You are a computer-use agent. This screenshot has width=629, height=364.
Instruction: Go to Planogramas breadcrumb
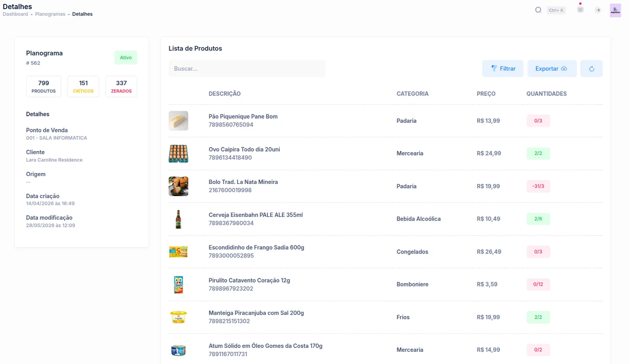[x=50, y=14]
